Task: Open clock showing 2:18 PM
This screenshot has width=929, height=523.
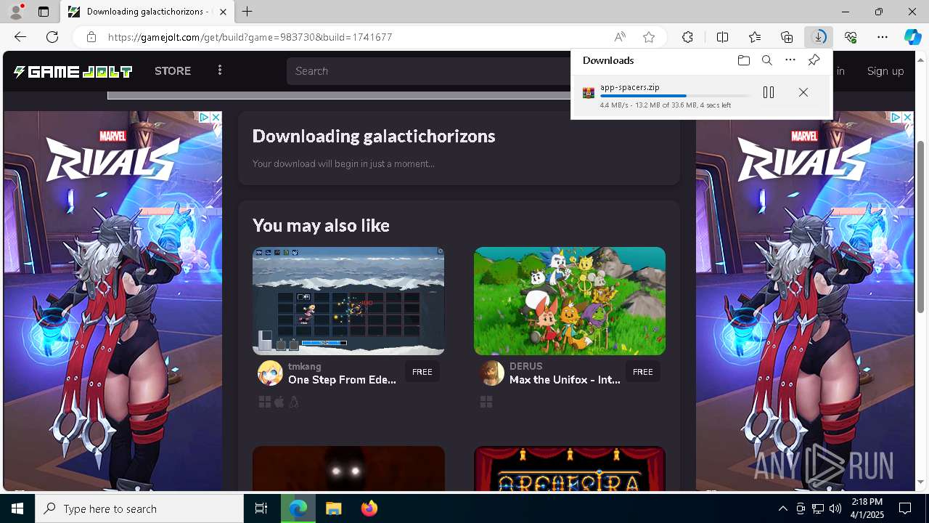Action: pos(867,508)
